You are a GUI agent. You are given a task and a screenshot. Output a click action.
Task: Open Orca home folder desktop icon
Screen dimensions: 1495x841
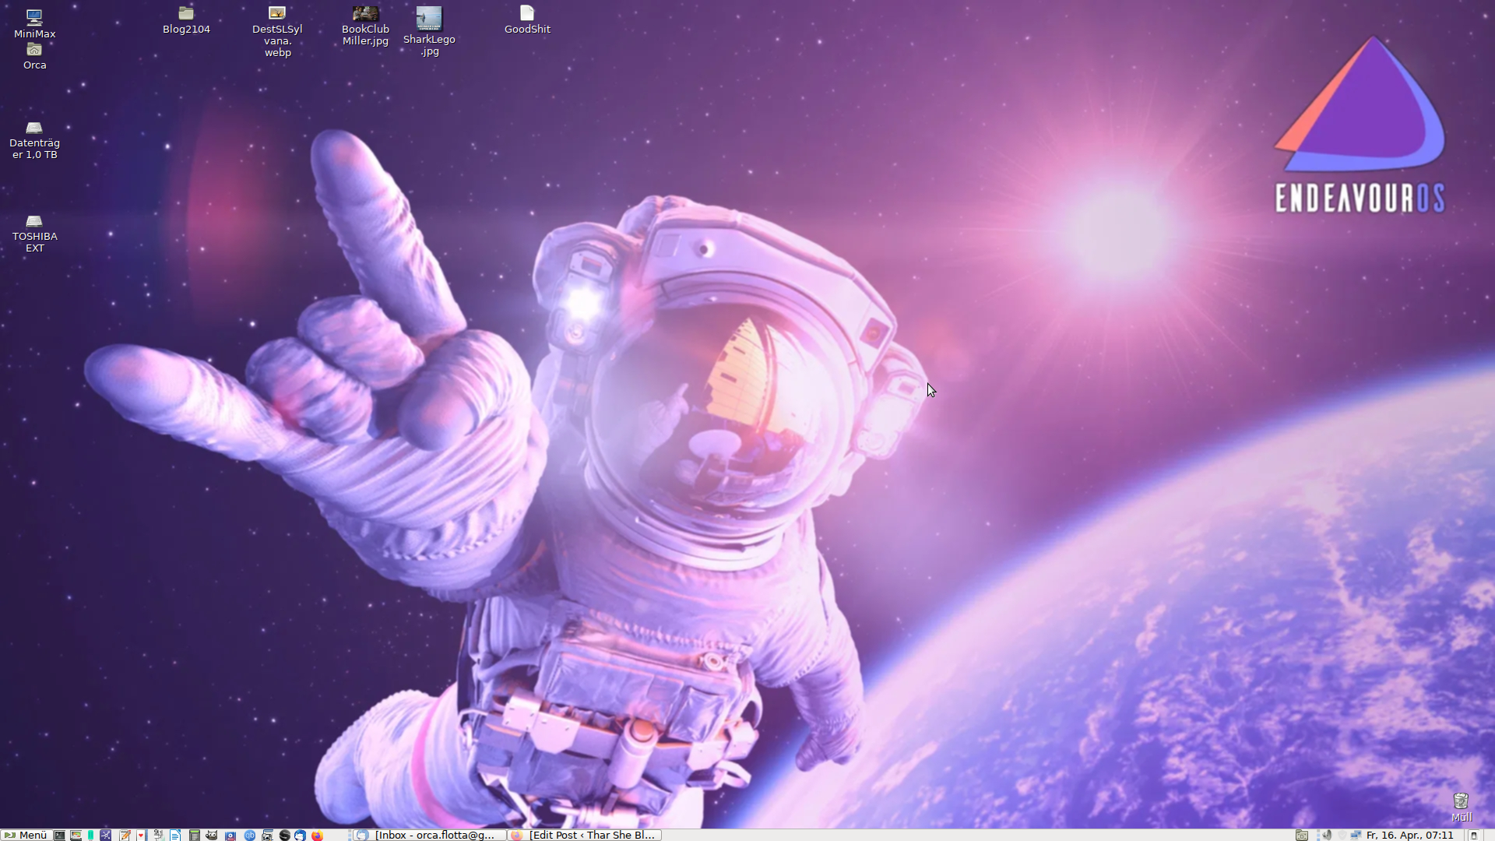pyautogui.click(x=34, y=57)
